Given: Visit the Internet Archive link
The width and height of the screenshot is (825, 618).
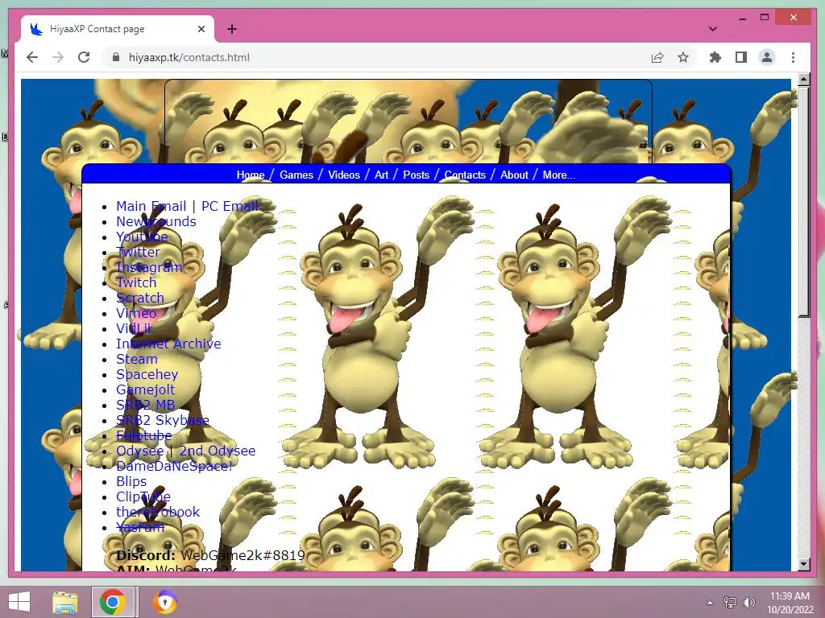Looking at the screenshot, I should [168, 344].
